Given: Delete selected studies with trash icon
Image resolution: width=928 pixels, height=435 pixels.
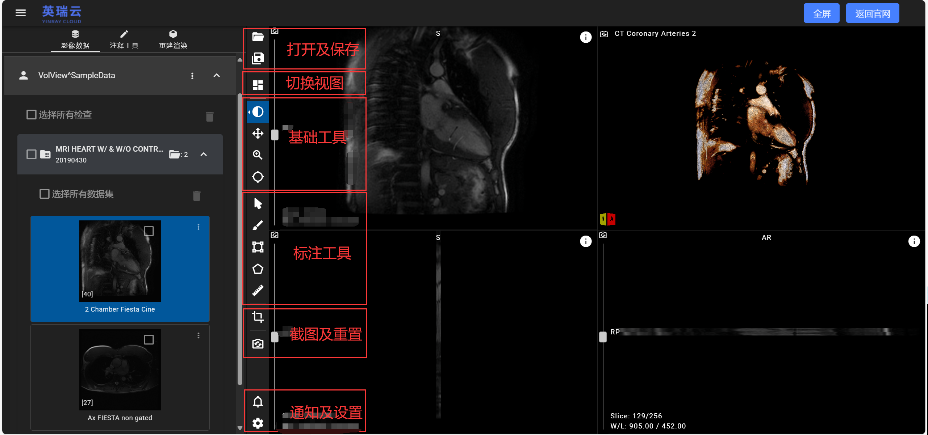Looking at the screenshot, I should point(209,116).
